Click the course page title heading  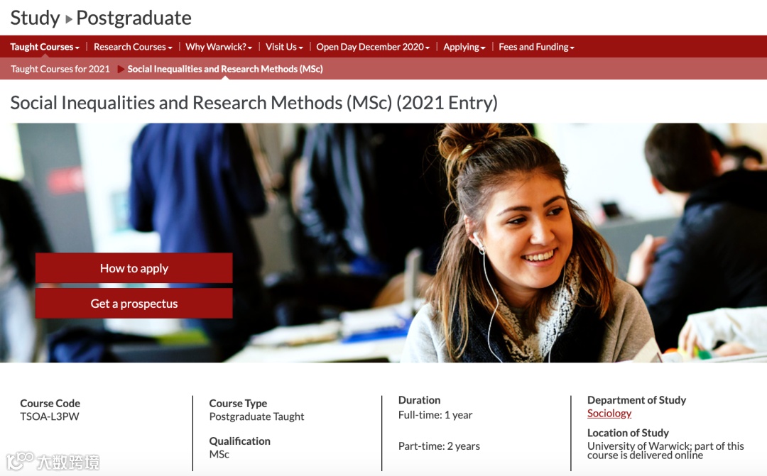(254, 103)
